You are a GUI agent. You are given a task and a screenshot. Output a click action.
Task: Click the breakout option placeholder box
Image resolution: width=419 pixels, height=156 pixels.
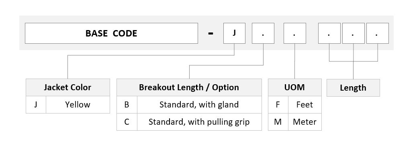pyautogui.click(x=263, y=33)
